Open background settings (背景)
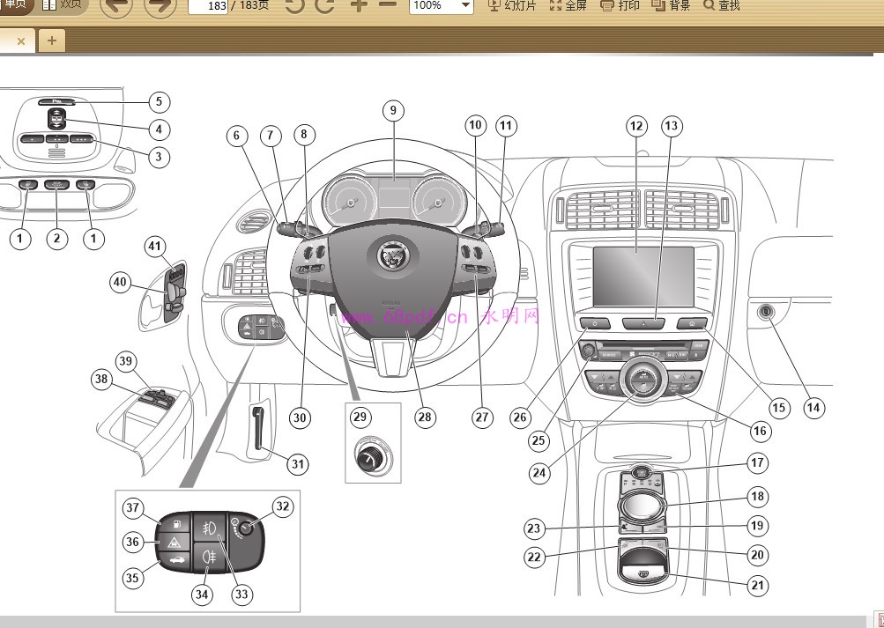The width and height of the screenshot is (884, 628). [x=672, y=5]
